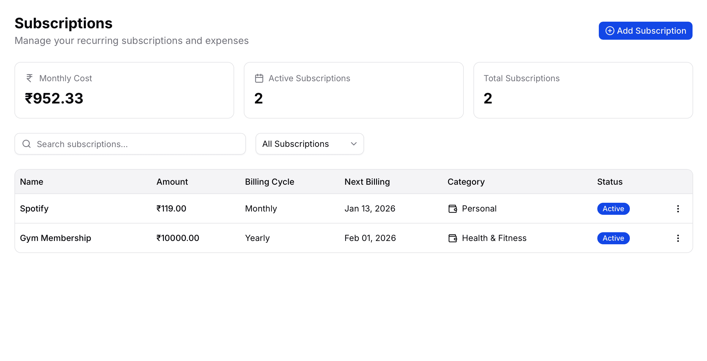
Task: Click the Monthly Cost summary card value
Action: click(x=54, y=98)
